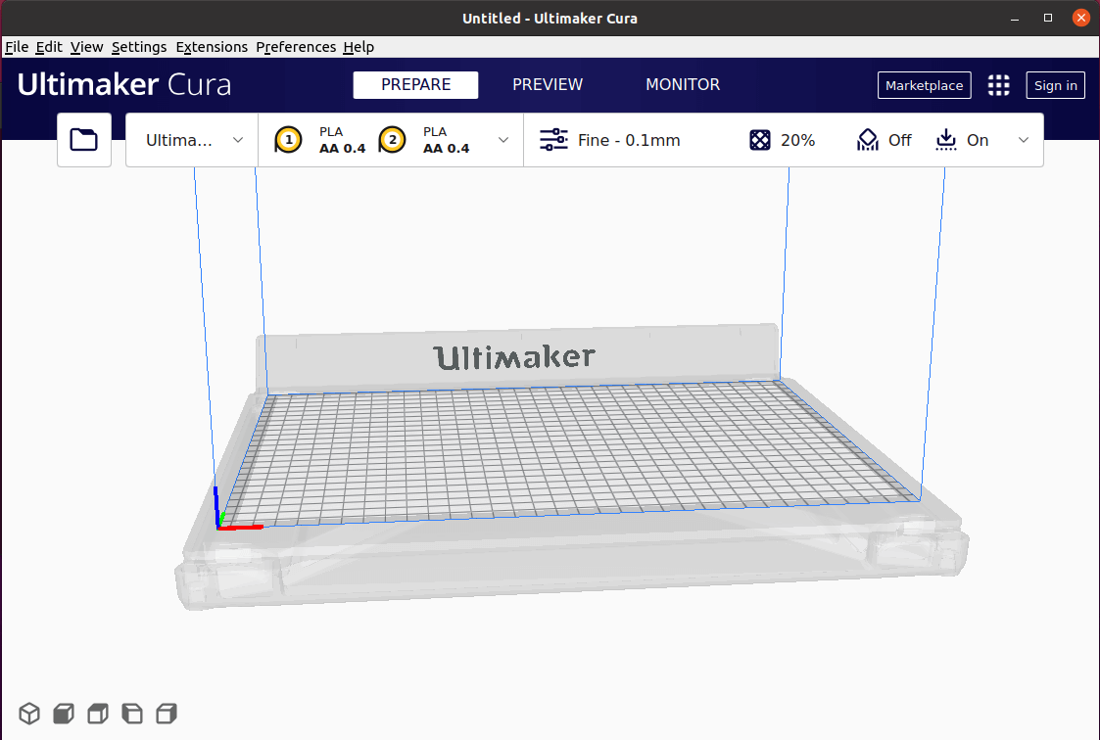Open the Edit menu
The image size is (1100, 740).
point(49,47)
